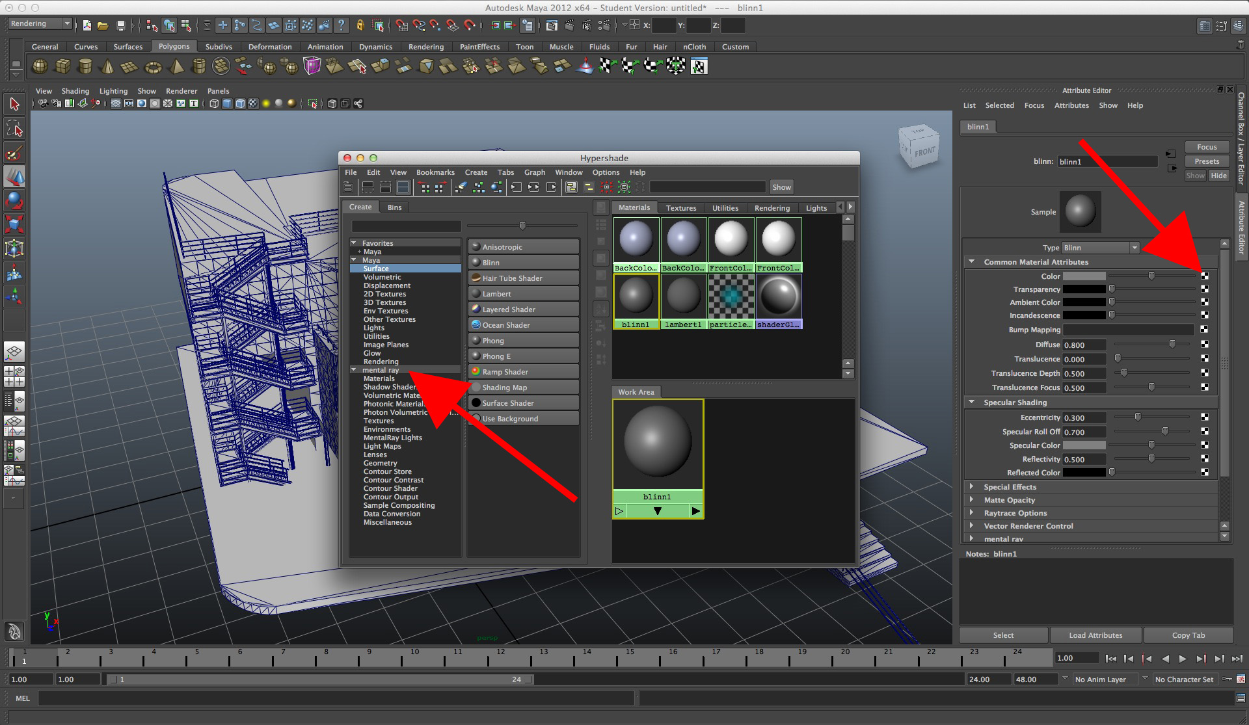Click the Surface Shader create button

[523, 402]
